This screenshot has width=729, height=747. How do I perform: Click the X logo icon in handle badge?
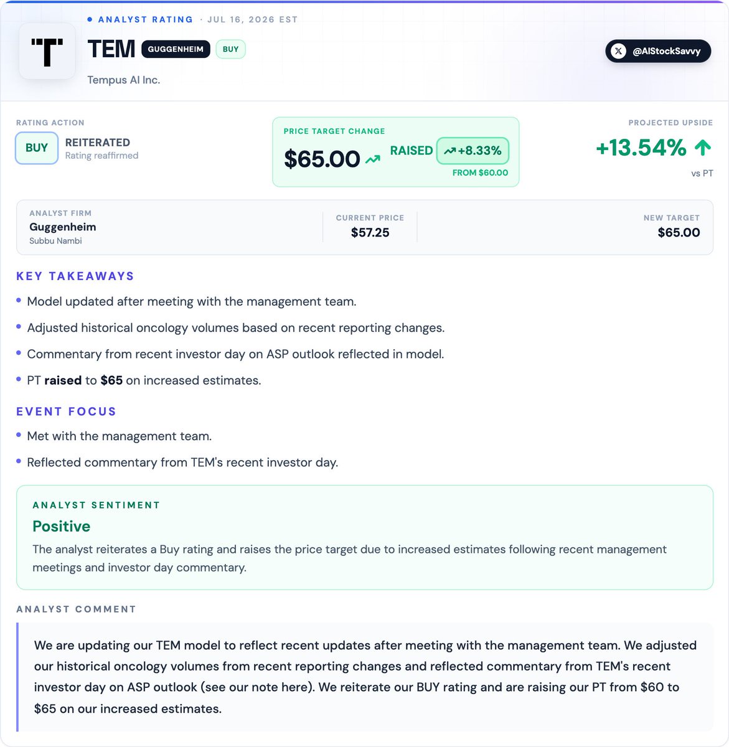coord(618,51)
